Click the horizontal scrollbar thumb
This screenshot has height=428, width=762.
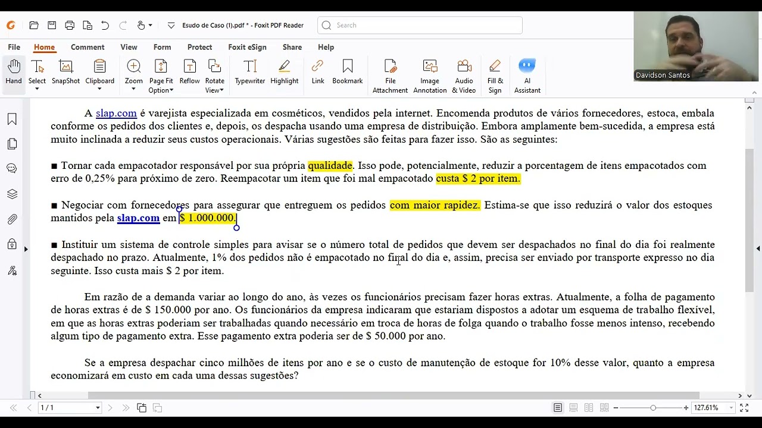click(394, 395)
